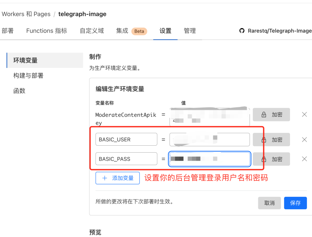Click the BASIC_PASS name field
The height and width of the screenshot is (237, 312).
(126, 159)
